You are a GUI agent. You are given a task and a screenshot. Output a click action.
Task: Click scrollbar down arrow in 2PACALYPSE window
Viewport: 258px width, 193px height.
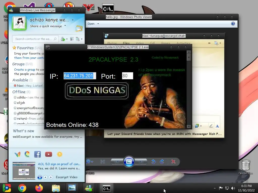(189, 126)
